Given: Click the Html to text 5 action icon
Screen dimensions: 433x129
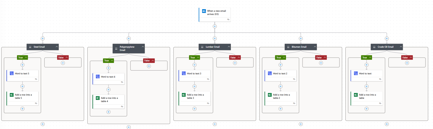Looking at the screenshot, I should [12, 73].
